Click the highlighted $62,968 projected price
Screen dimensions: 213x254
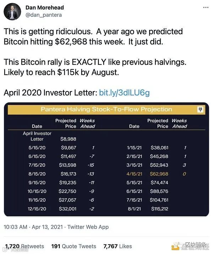[x=159, y=174]
